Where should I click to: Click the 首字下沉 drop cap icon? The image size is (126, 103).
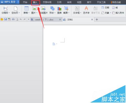pos(96,8)
